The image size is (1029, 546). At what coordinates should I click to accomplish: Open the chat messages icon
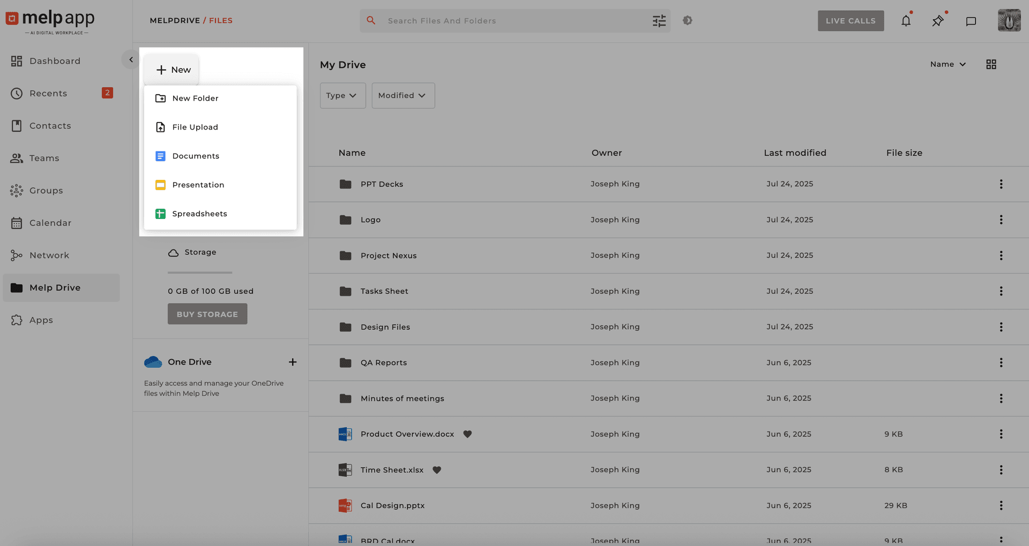click(x=971, y=20)
